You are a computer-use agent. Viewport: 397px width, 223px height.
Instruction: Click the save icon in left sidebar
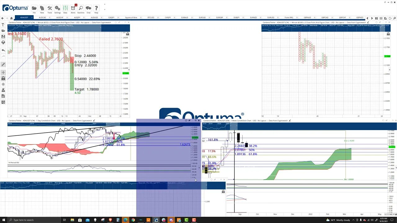click(x=3, y=36)
